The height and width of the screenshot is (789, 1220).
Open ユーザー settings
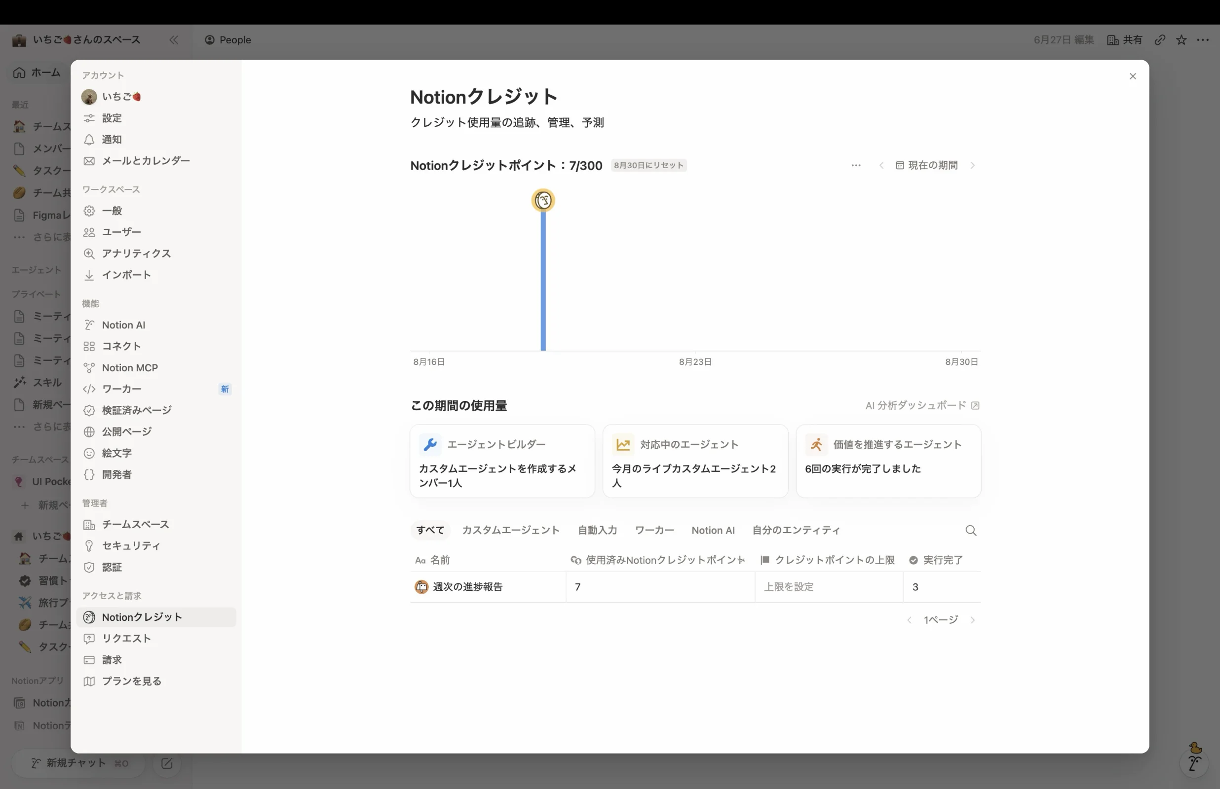pos(156,232)
